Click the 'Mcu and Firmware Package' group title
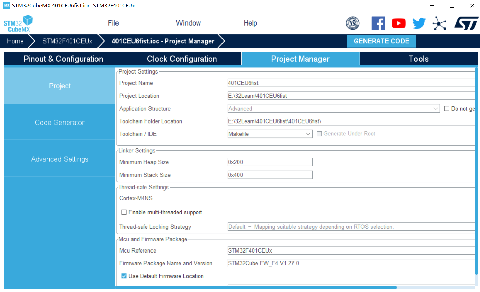The height and width of the screenshot is (292, 480). pyautogui.click(x=153, y=239)
